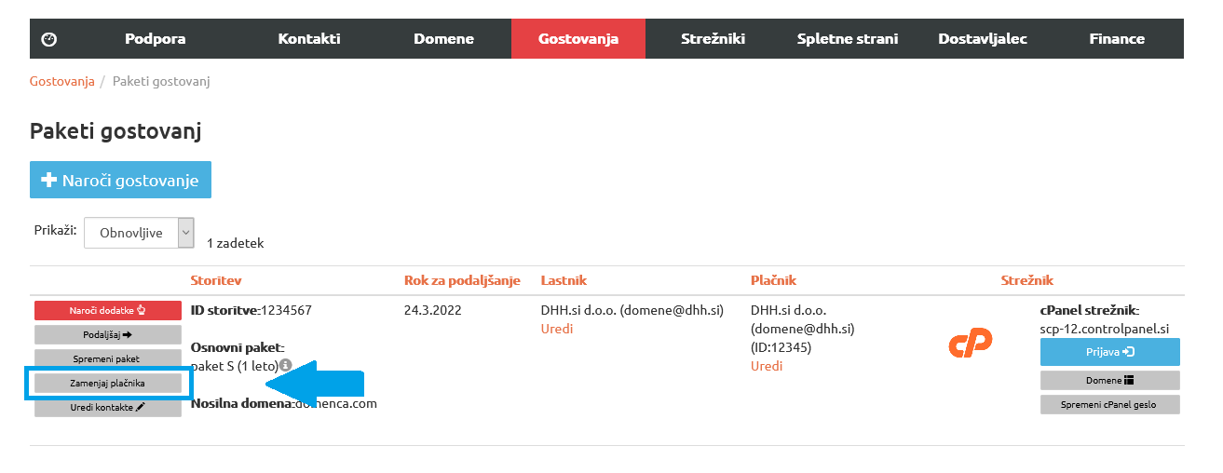Click the Podaljšaj button
The height and width of the screenshot is (473, 1223).
[108, 334]
